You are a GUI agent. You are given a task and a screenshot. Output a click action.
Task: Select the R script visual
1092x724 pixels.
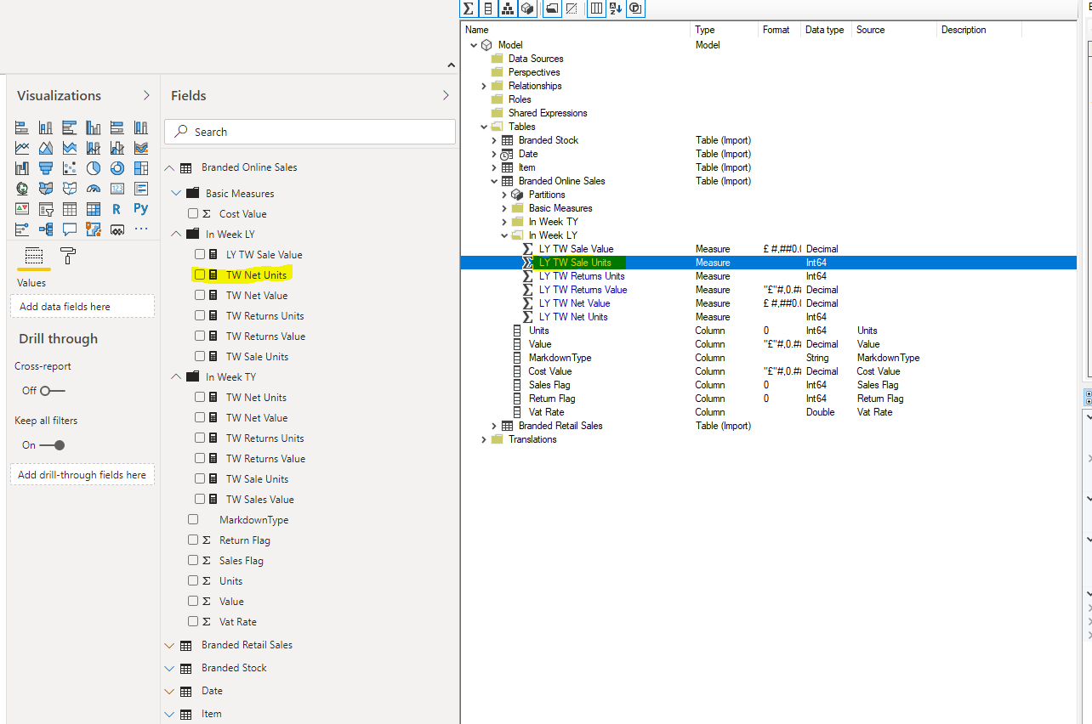point(117,208)
